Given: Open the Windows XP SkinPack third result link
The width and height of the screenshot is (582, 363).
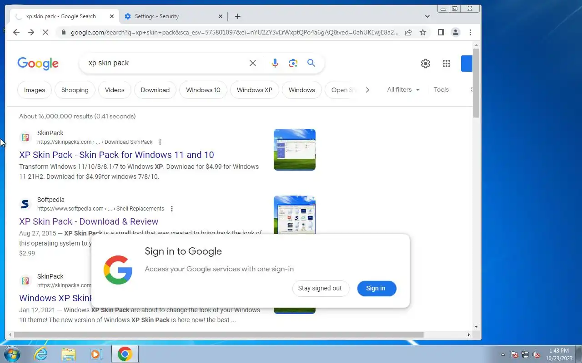Looking at the screenshot, I should tap(55, 298).
